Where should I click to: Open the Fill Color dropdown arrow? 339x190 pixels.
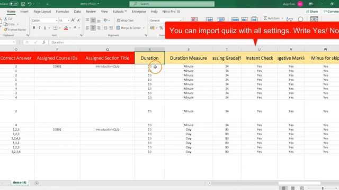click(70, 28)
